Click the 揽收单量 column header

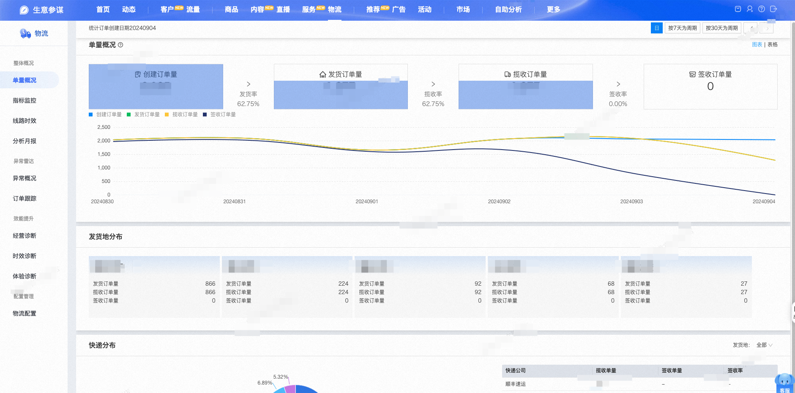(x=606, y=371)
